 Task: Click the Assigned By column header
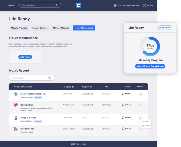click(69, 87)
